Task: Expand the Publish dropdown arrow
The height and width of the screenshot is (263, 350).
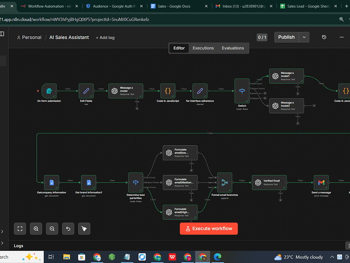Action: [x=304, y=37]
